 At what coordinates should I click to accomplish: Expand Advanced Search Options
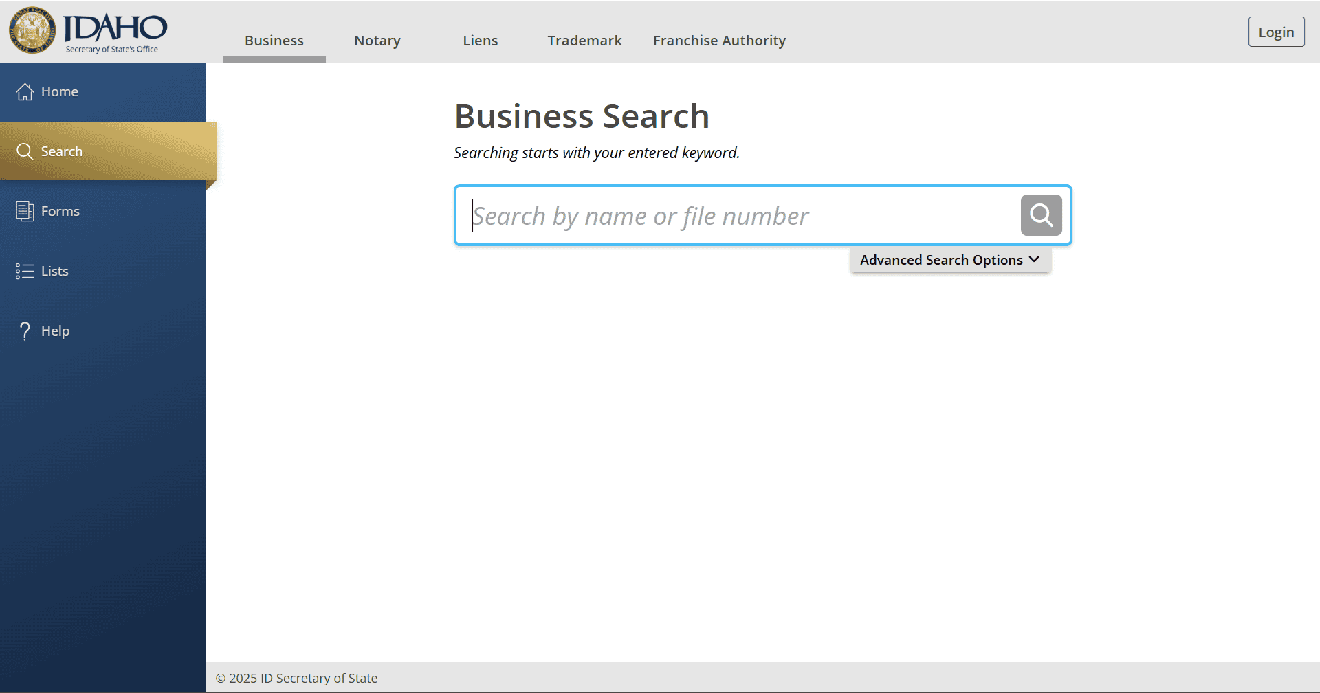click(x=950, y=260)
